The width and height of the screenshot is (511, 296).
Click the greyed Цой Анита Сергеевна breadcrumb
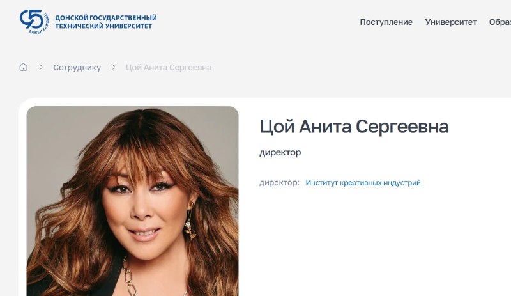point(169,68)
